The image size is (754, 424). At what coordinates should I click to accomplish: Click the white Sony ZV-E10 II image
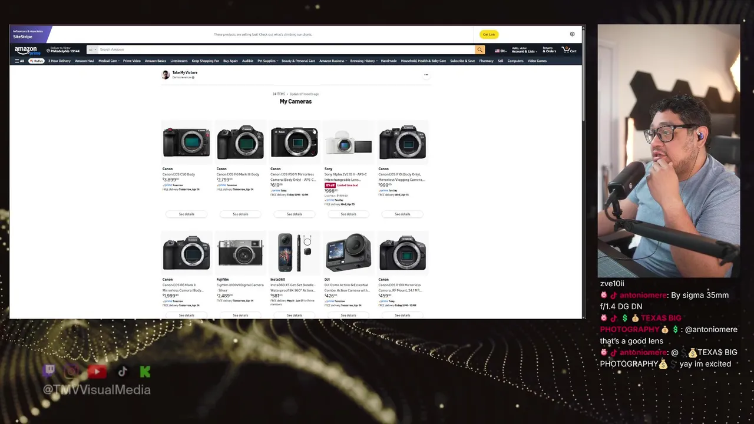348,143
